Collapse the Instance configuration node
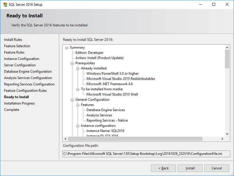This screenshot has width=234, height=176. click(x=78, y=126)
